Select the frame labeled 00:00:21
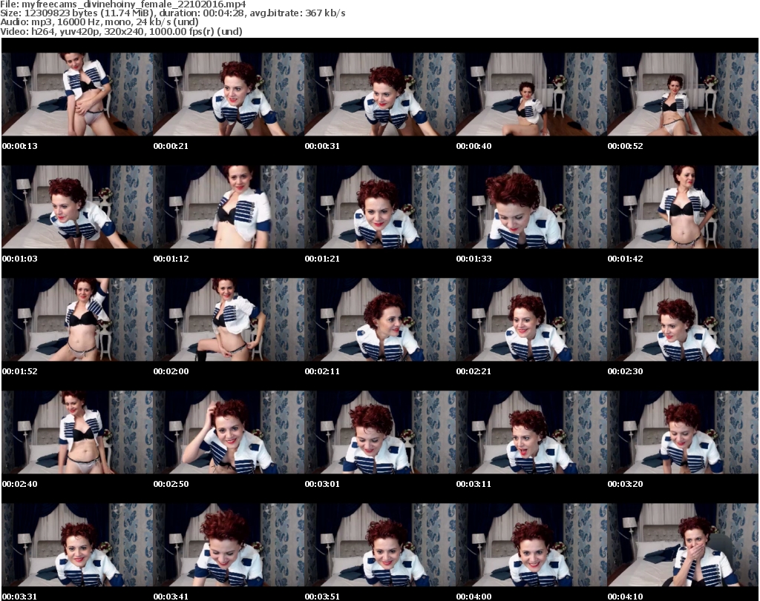 [229, 93]
